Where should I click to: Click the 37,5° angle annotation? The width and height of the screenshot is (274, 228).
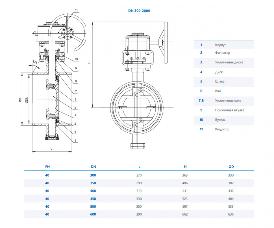point(36,62)
